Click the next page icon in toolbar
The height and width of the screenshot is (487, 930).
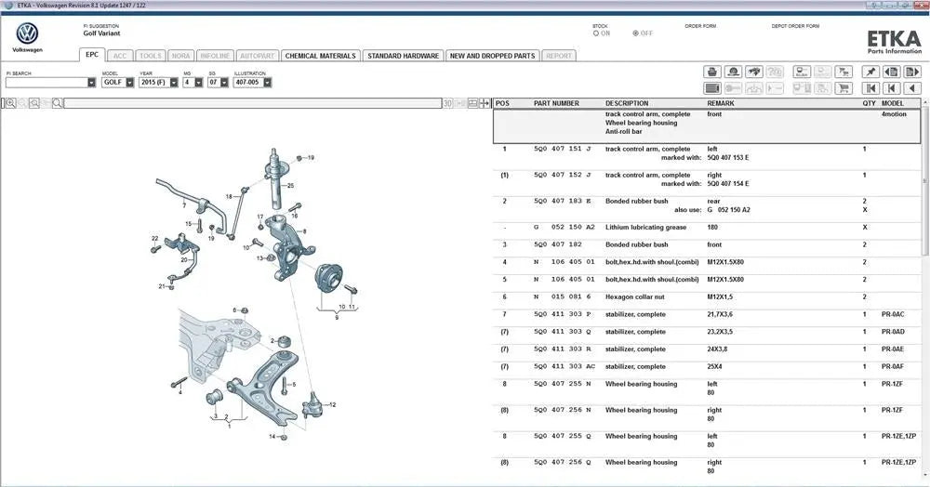click(x=912, y=72)
